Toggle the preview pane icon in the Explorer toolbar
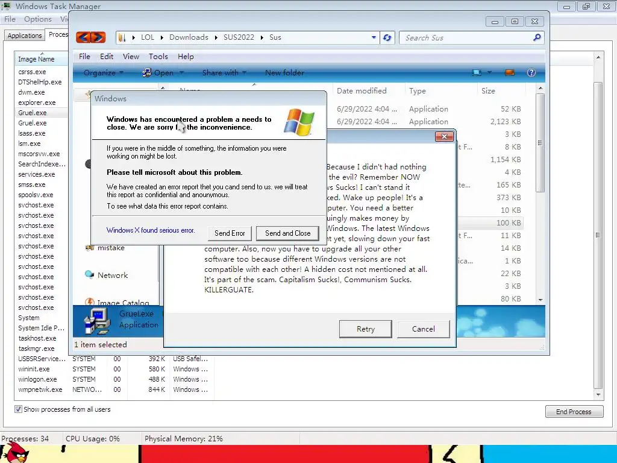 click(x=510, y=72)
